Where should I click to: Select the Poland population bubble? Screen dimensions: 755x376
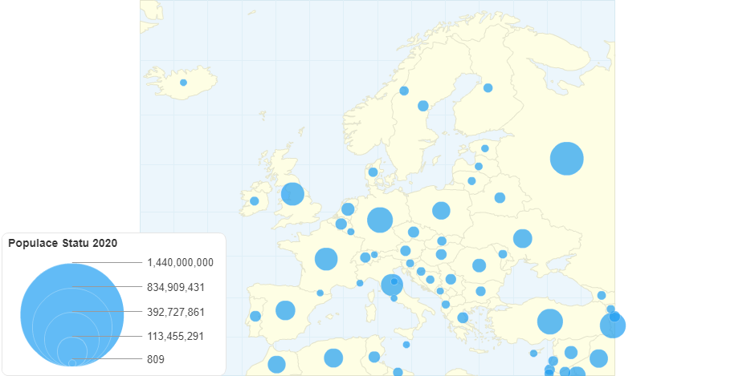(x=441, y=211)
